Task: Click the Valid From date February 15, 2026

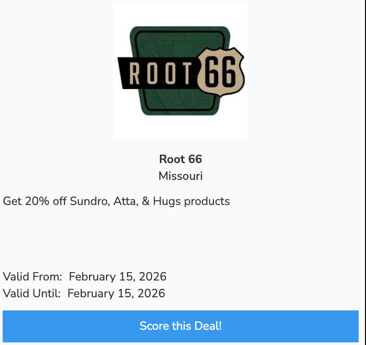Action: coord(117,277)
